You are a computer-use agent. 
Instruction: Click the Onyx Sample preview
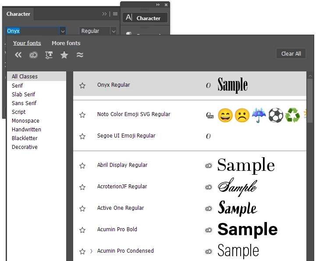[233, 85]
